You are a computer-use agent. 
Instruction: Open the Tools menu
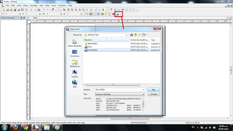(x=54, y=5)
